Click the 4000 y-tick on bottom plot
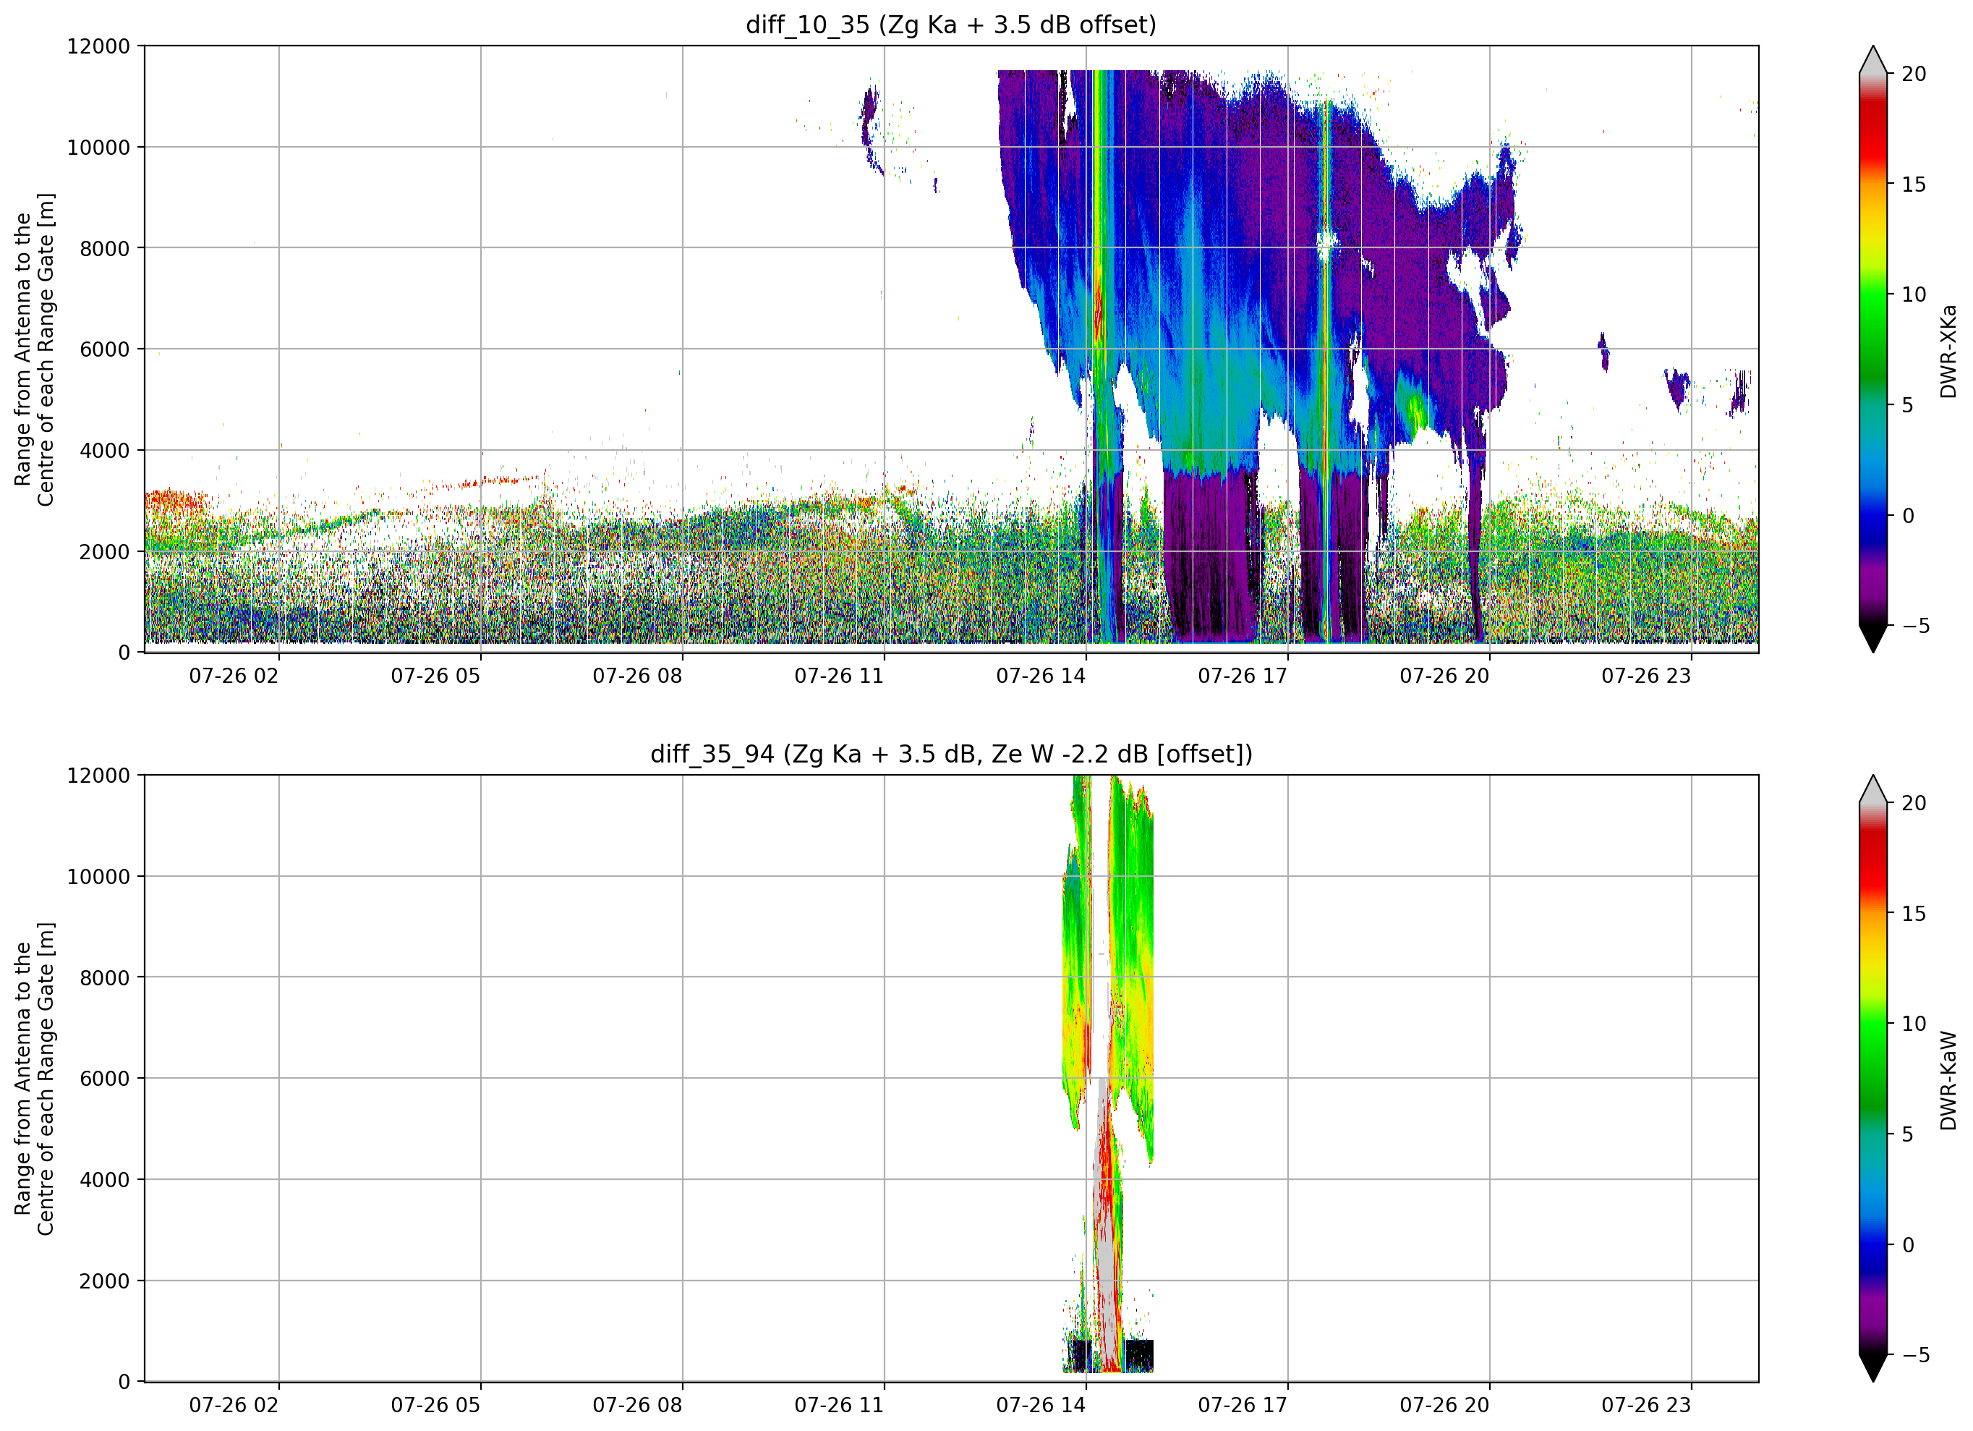1973x1431 pixels. pyautogui.click(x=104, y=1180)
